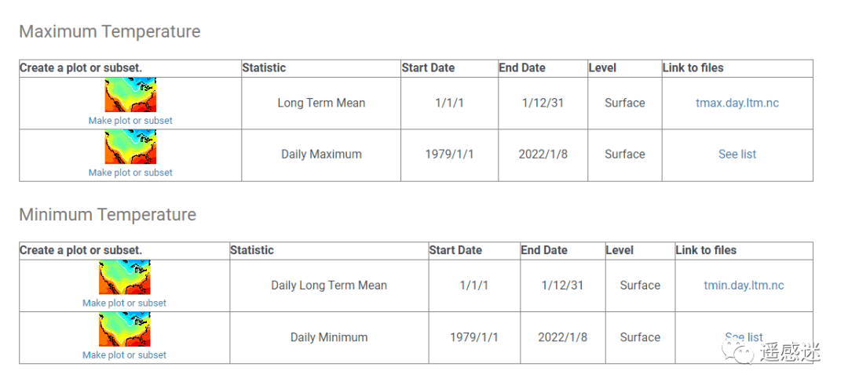Open 'Make plot or subset' for Daily Long Term Mean

point(124,303)
